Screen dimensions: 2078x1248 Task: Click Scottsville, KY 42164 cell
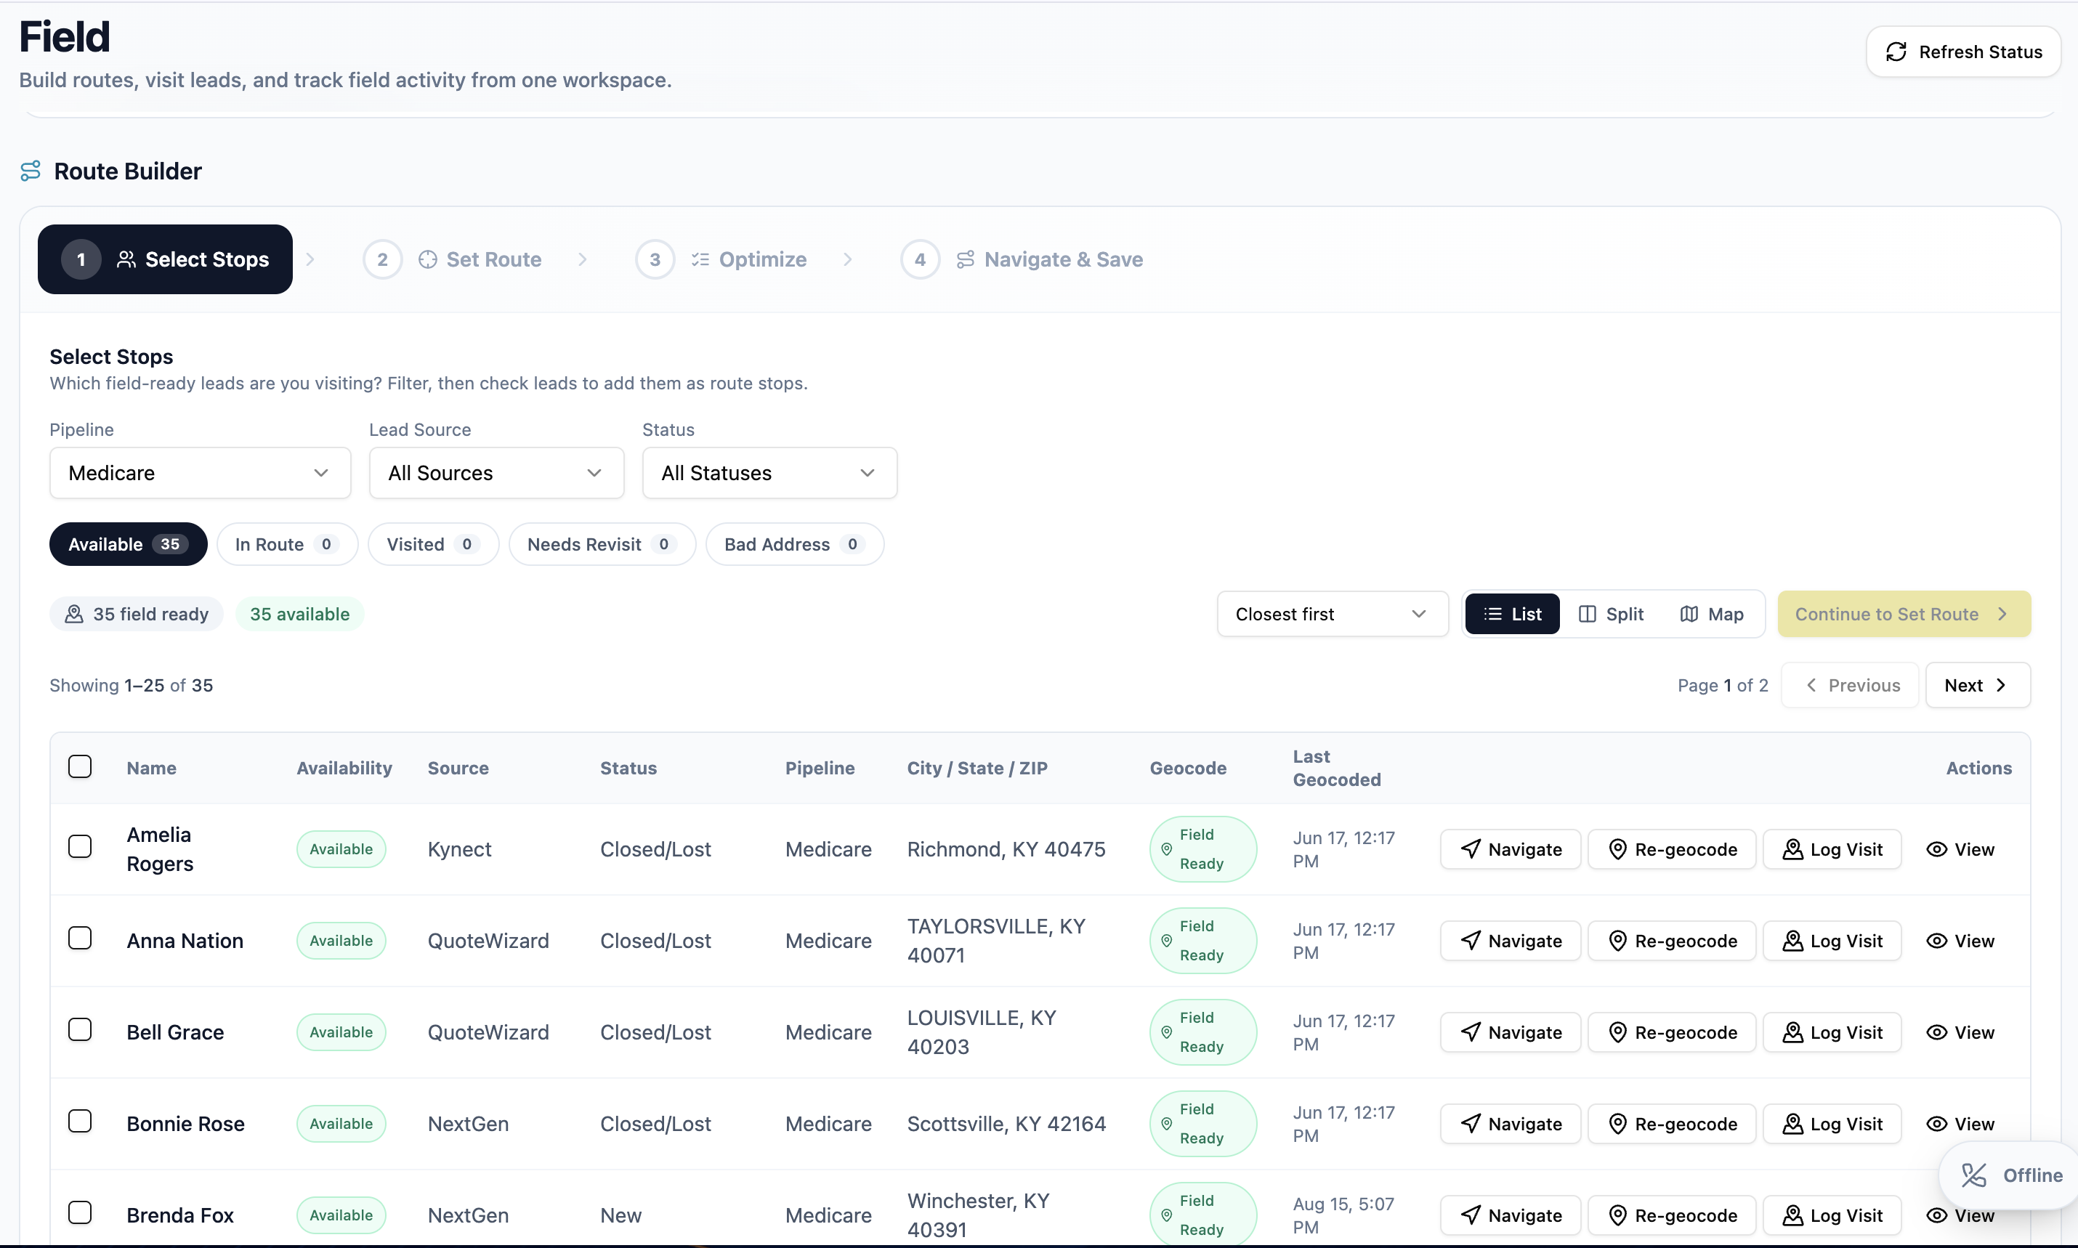click(x=1006, y=1125)
